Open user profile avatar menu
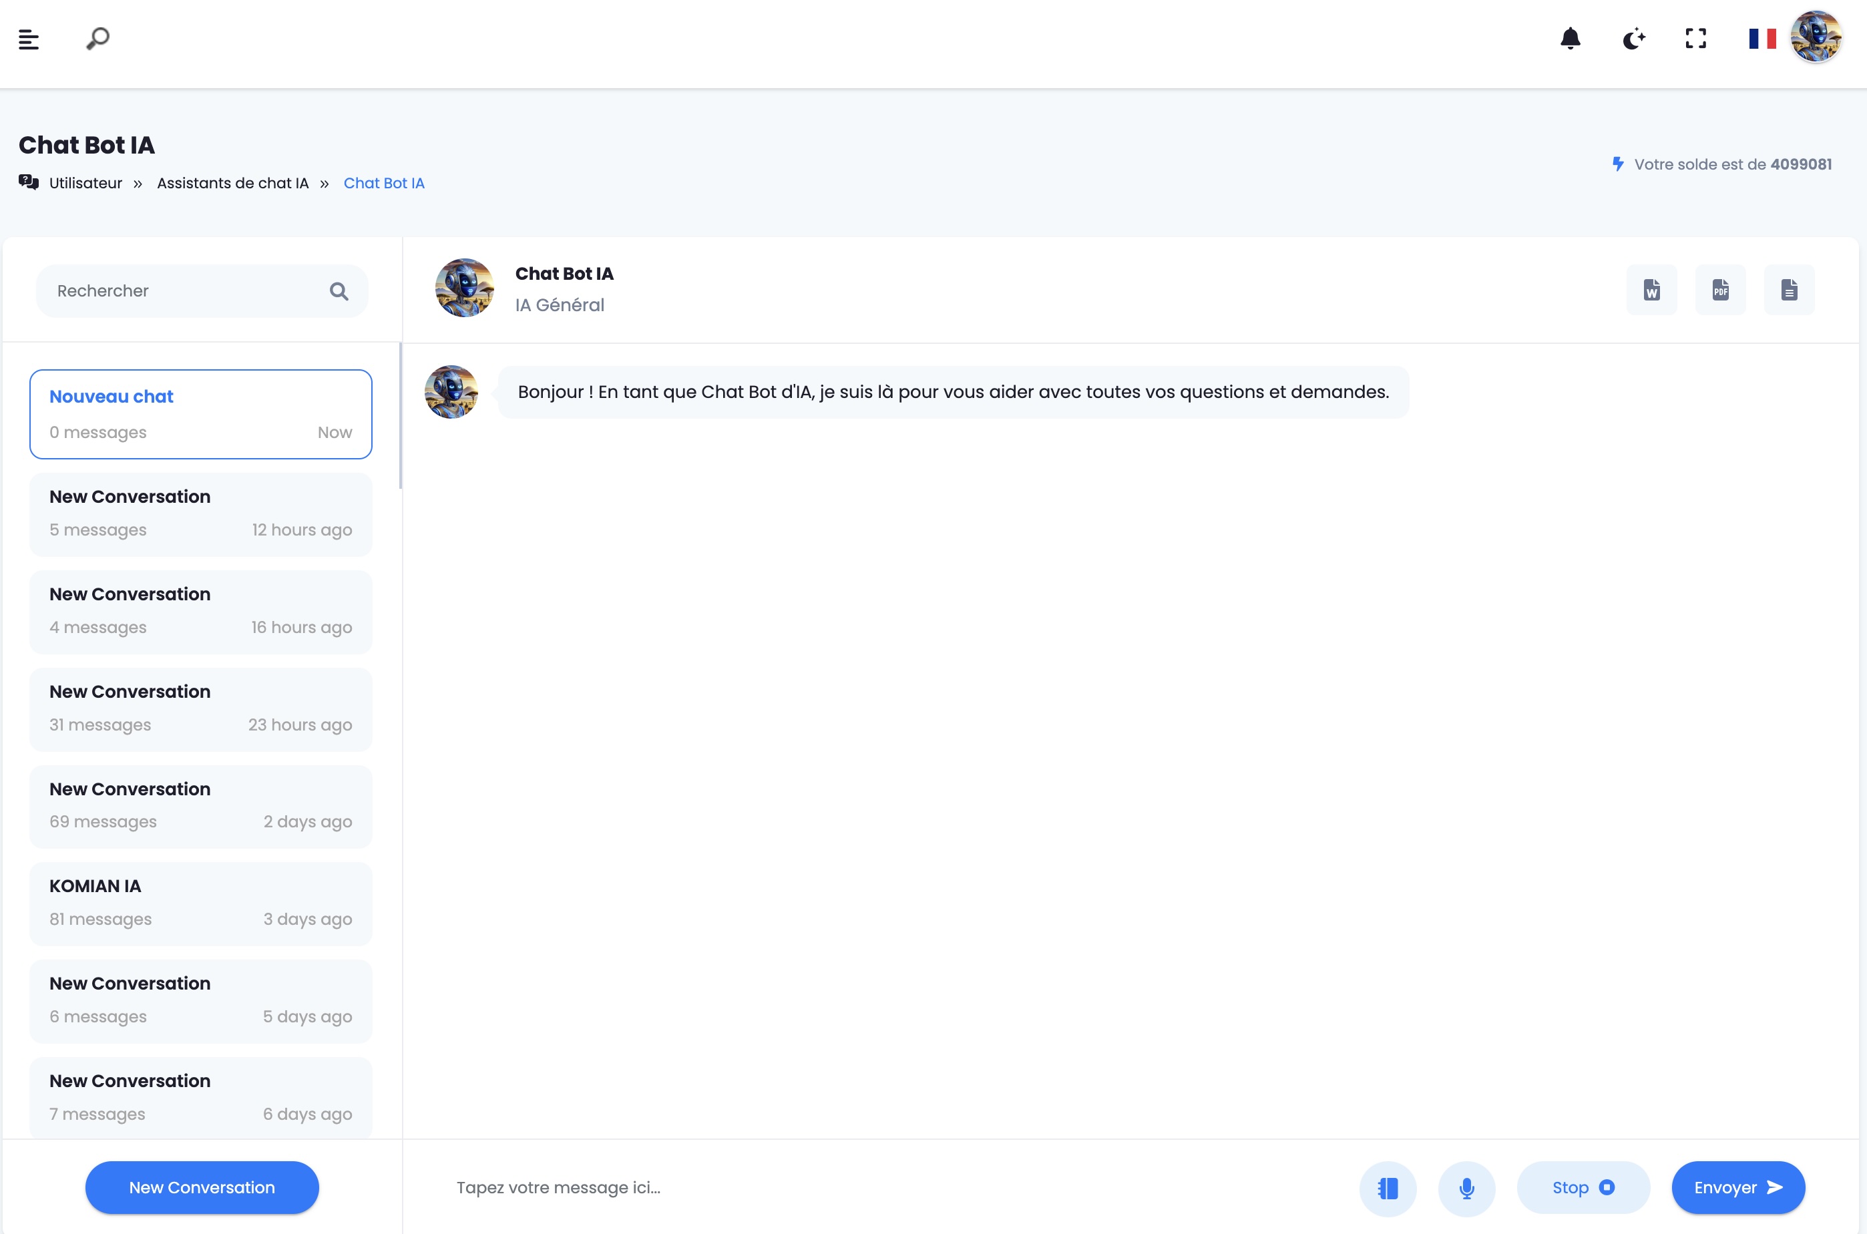The width and height of the screenshot is (1867, 1234). tap(1816, 37)
